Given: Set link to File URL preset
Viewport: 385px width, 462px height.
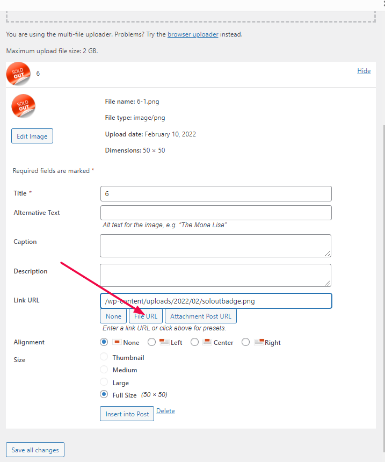Looking at the screenshot, I should click(x=146, y=316).
